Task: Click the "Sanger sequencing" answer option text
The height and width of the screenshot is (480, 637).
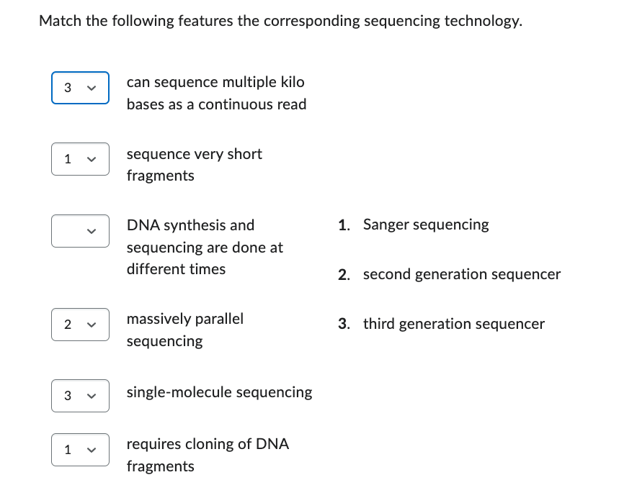Action: pos(426,225)
